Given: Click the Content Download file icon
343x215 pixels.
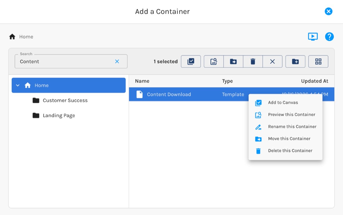Looking at the screenshot, I should (x=139, y=94).
